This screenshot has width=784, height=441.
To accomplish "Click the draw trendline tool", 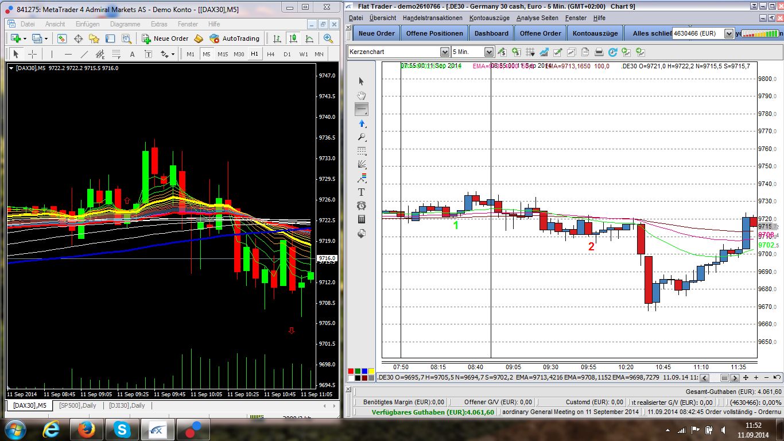I will [84, 54].
